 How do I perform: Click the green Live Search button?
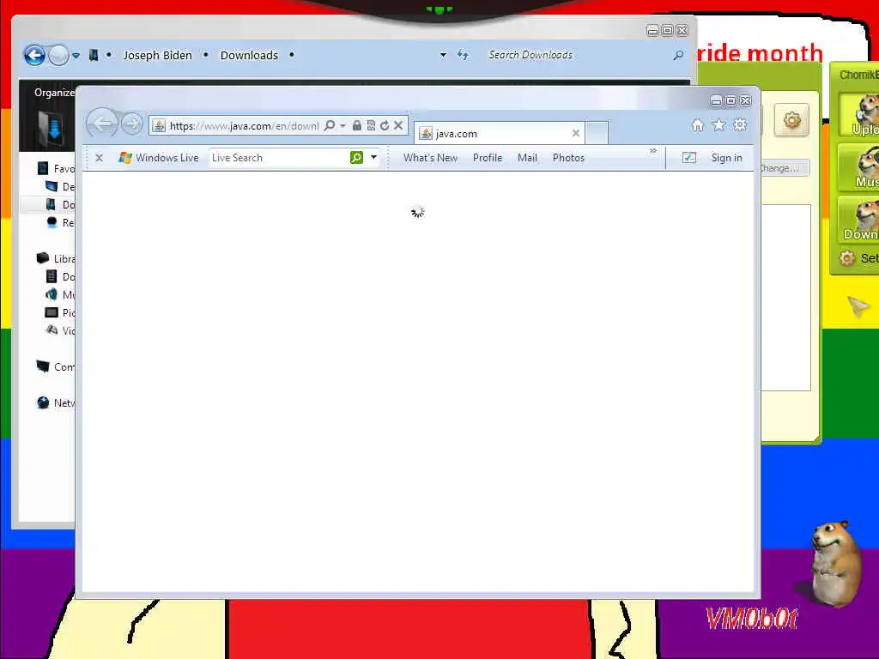pyautogui.click(x=356, y=158)
